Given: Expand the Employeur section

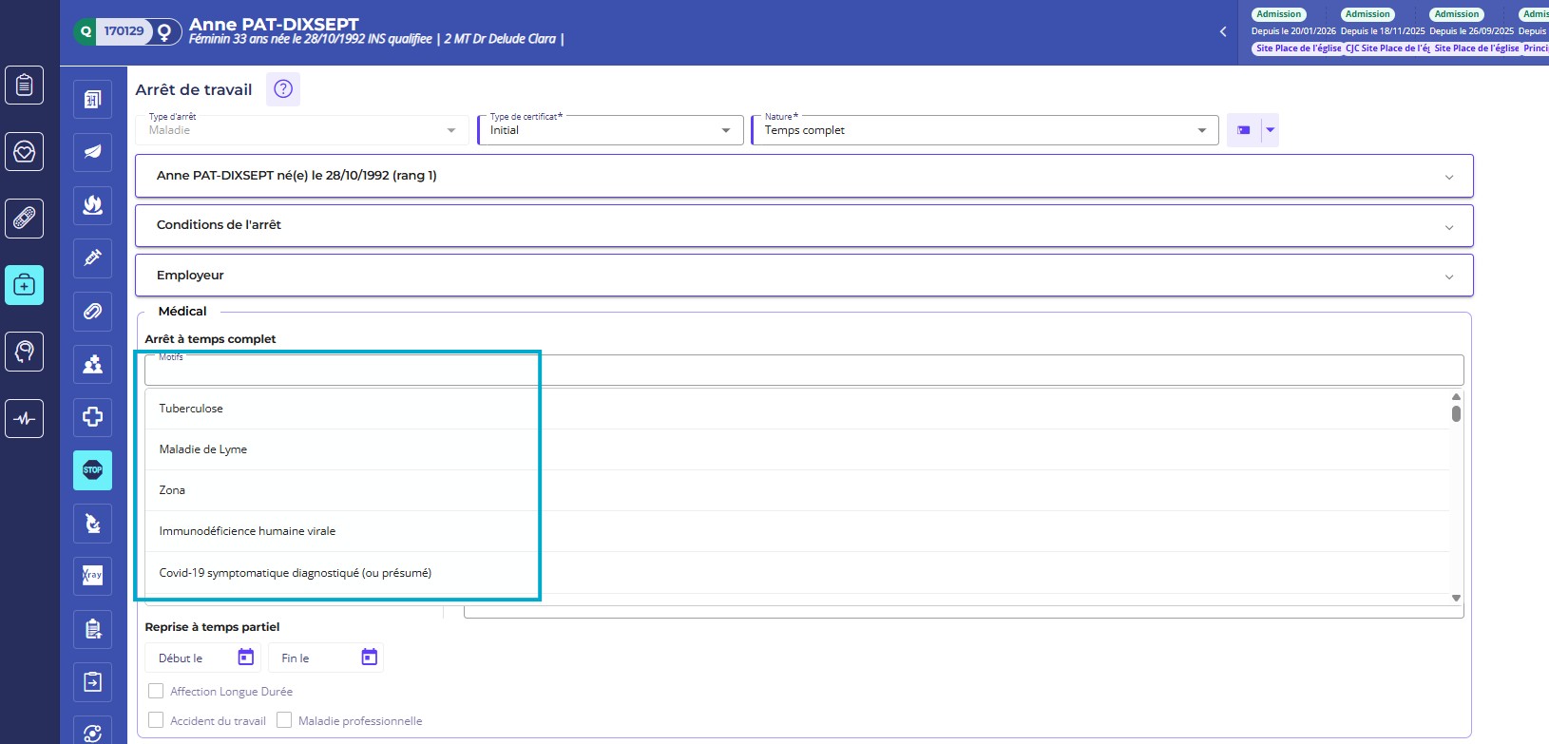Looking at the screenshot, I should click(x=804, y=276).
